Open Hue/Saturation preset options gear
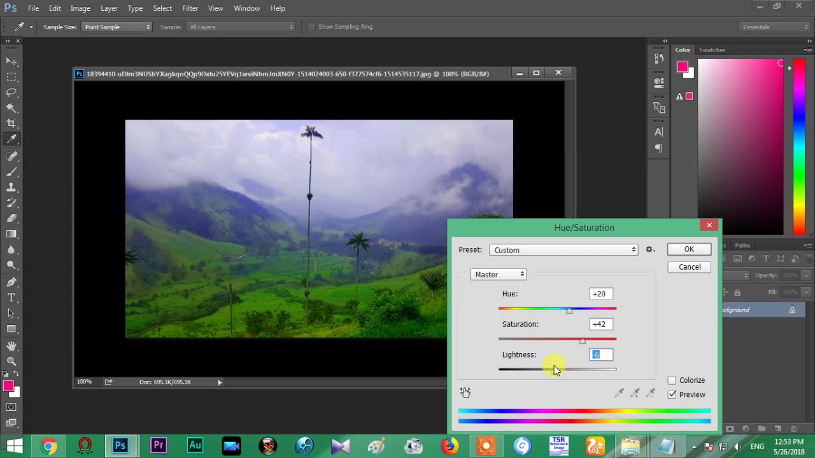The image size is (815, 458). (x=650, y=250)
